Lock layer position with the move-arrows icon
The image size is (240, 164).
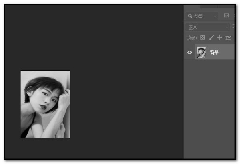(x=220, y=38)
